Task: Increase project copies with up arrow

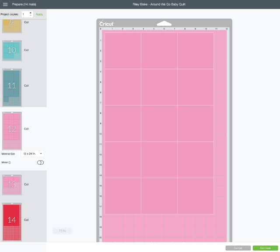Action: click(x=31, y=13)
